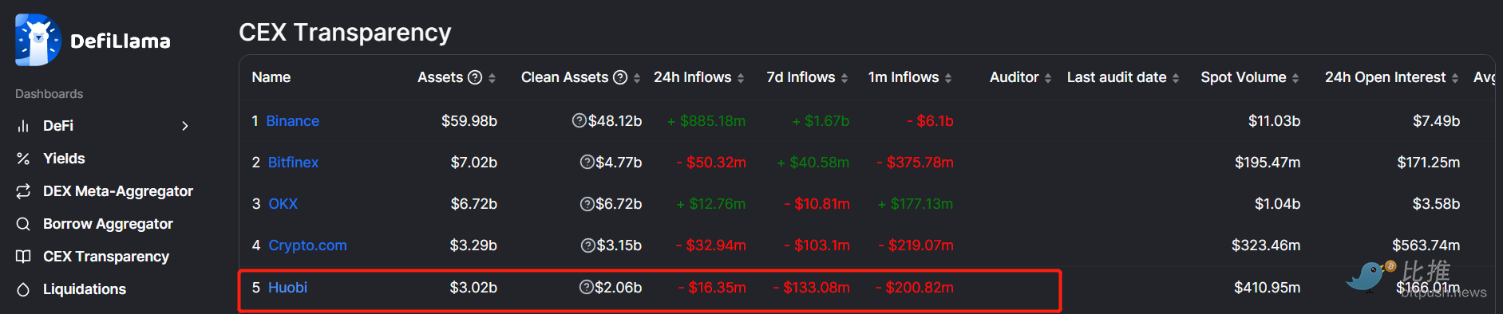The width and height of the screenshot is (1503, 314).
Task: Click the Liquidations droplet icon
Action: [x=23, y=289]
